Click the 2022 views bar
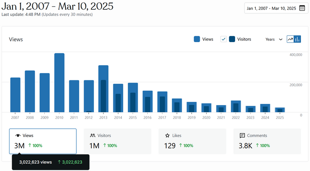 coord(236,106)
